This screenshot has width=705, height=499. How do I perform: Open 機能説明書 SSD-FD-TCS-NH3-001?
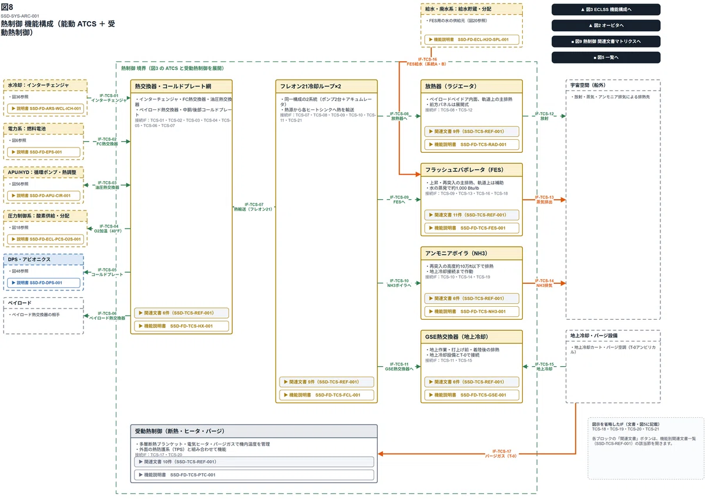[472, 312]
